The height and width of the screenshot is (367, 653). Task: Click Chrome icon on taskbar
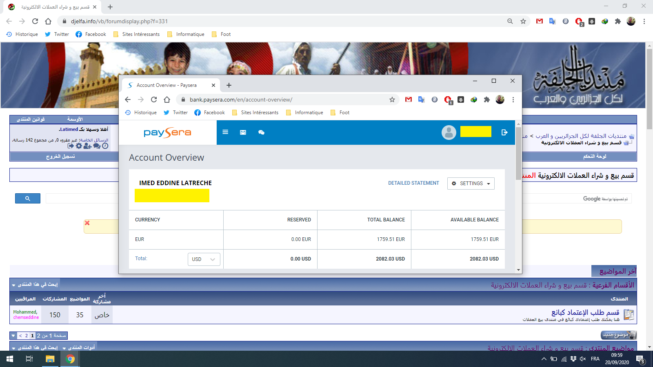(x=70, y=359)
